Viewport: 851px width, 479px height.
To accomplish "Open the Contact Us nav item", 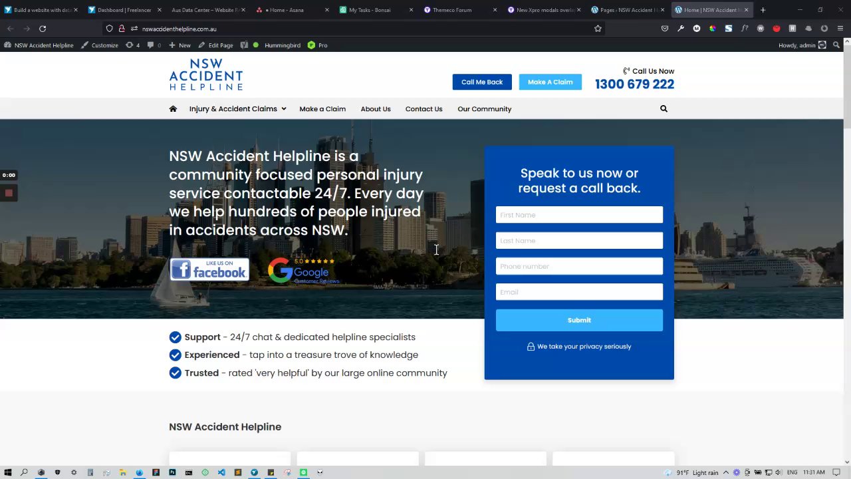I will 424,108.
